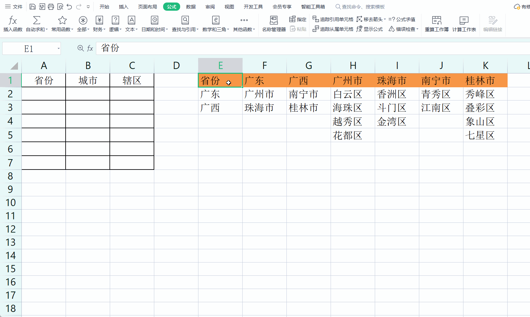Switch to the 数据 tab
Viewport: 530px width, 317px height.
[x=191, y=7]
